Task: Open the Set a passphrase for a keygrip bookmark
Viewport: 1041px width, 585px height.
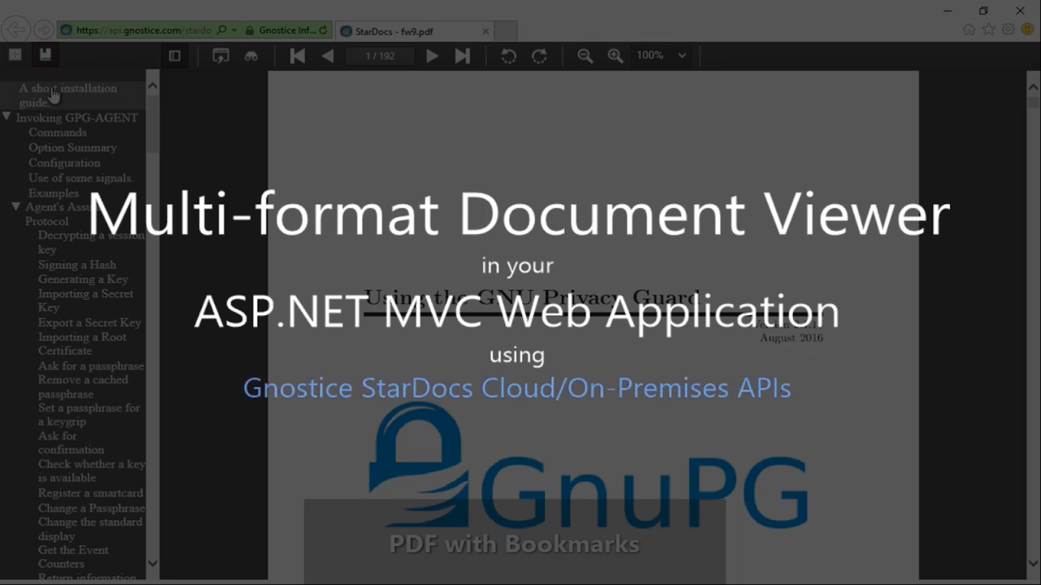Action: tap(89, 414)
